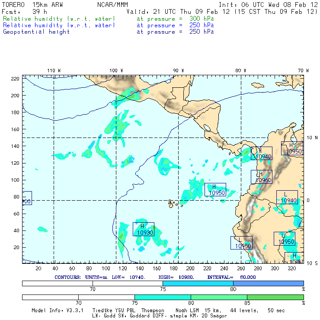Screen dimensions: 320x320
Task: Click the '100 W' longitude label
Action: (116, 70)
